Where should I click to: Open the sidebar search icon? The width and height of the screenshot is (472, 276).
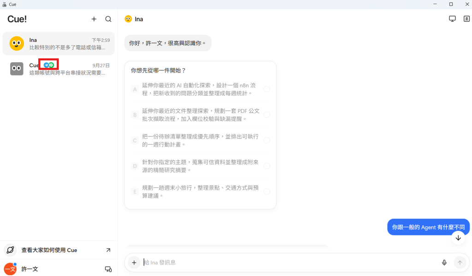pyautogui.click(x=108, y=19)
